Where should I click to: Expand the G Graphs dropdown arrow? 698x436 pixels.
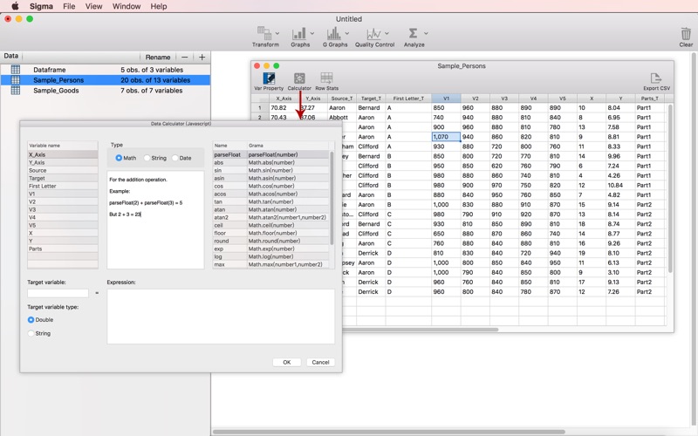[346, 33]
